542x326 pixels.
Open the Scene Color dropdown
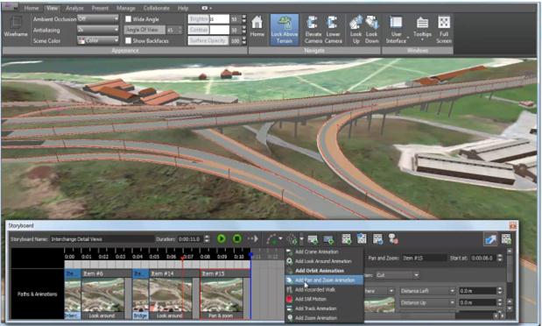pyautogui.click(x=98, y=40)
